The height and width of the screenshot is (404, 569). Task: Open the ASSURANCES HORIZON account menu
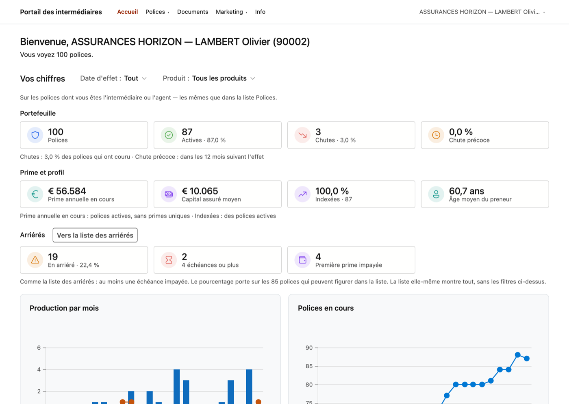pos(482,12)
